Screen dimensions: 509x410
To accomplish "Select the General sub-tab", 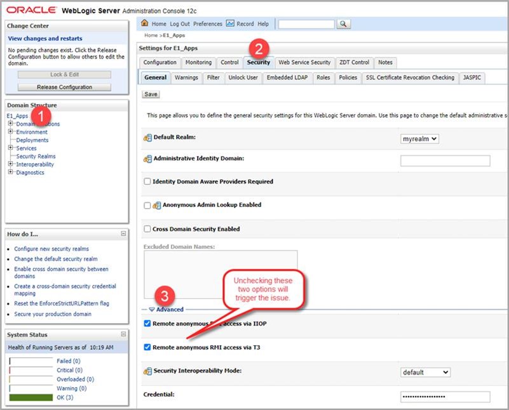I will point(156,77).
